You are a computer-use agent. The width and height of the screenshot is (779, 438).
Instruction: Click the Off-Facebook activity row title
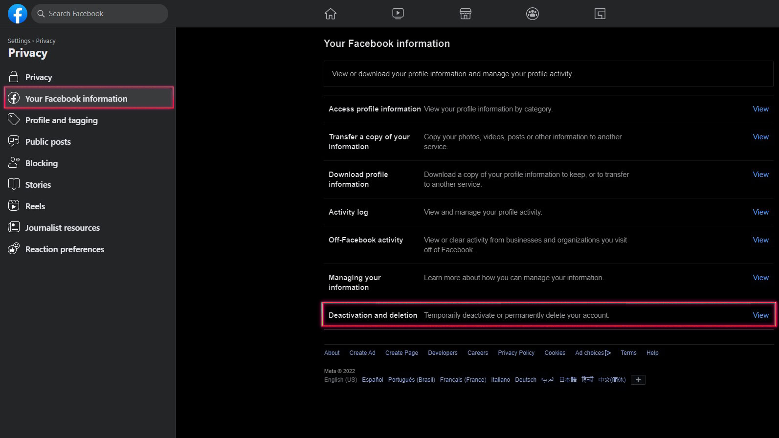(x=366, y=240)
